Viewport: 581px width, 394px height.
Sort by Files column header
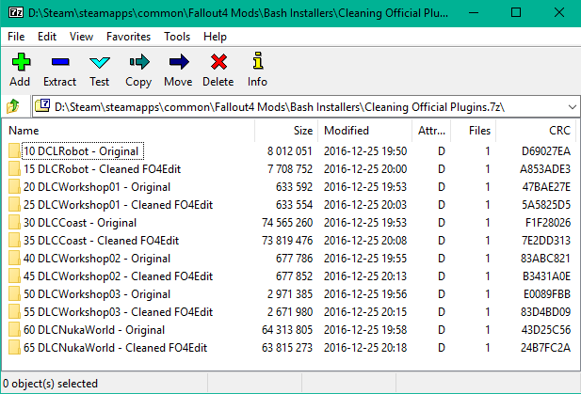pos(473,131)
